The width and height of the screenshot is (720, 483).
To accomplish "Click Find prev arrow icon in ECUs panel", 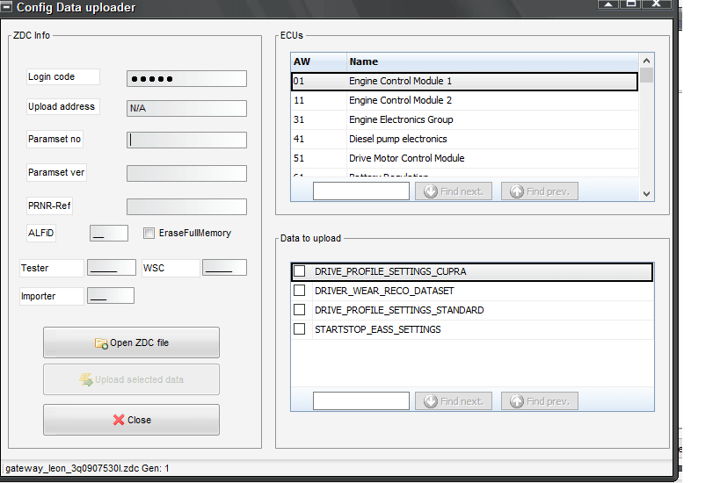I will (x=517, y=191).
